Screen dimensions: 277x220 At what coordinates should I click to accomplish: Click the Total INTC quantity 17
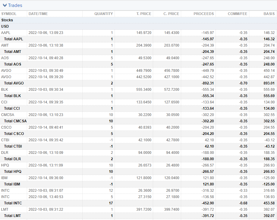pos(111,203)
